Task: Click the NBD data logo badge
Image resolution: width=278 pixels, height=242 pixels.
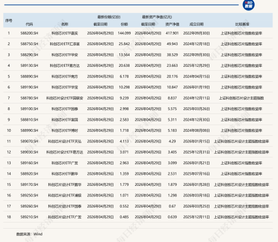Action: (249, 5)
